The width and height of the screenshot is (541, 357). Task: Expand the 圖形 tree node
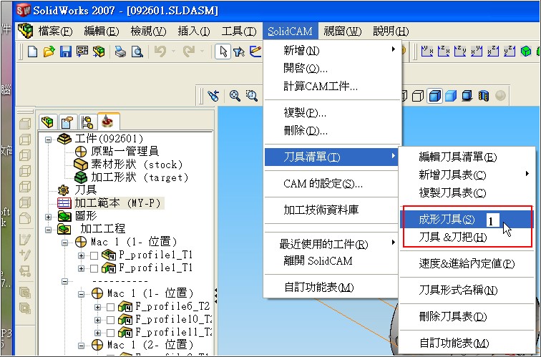pos(49,216)
